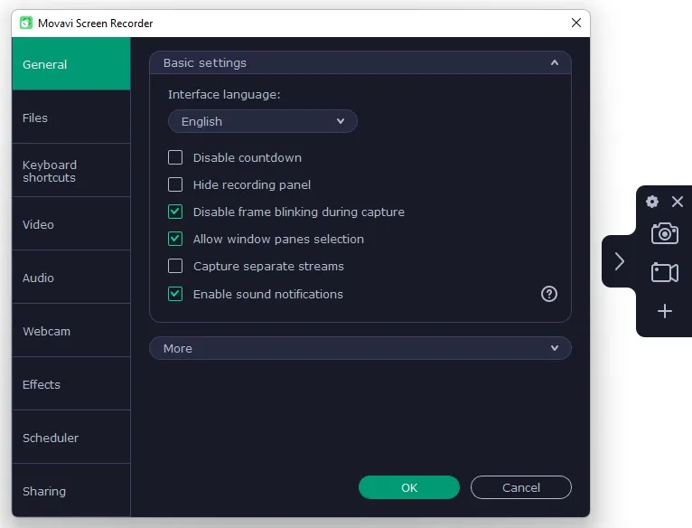Screen dimensions: 692x528
Task: Open the Interface language dropdown
Action: coord(263,121)
